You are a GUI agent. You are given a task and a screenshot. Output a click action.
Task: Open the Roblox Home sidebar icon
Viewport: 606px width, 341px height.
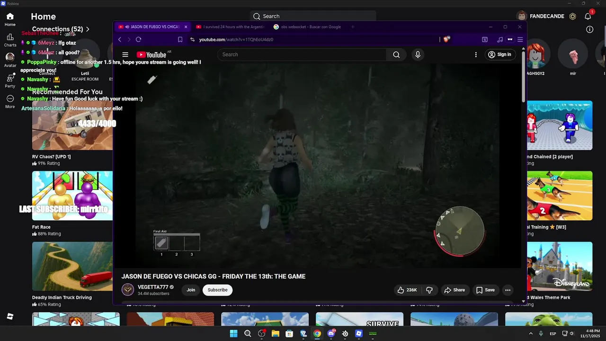click(x=10, y=19)
